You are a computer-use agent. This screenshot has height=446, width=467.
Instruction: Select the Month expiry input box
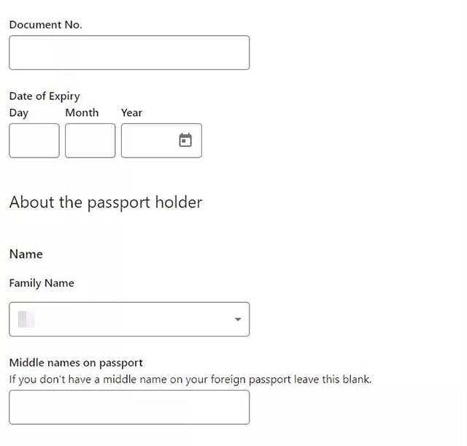coord(90,140)
